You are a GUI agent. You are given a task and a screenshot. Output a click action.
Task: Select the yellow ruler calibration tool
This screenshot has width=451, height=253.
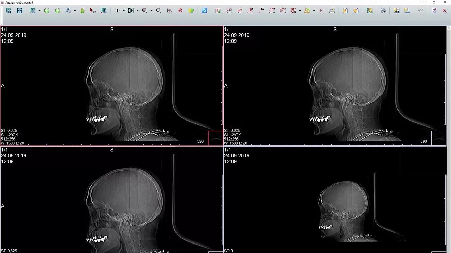pyautogui.click(x=307, y=11)
